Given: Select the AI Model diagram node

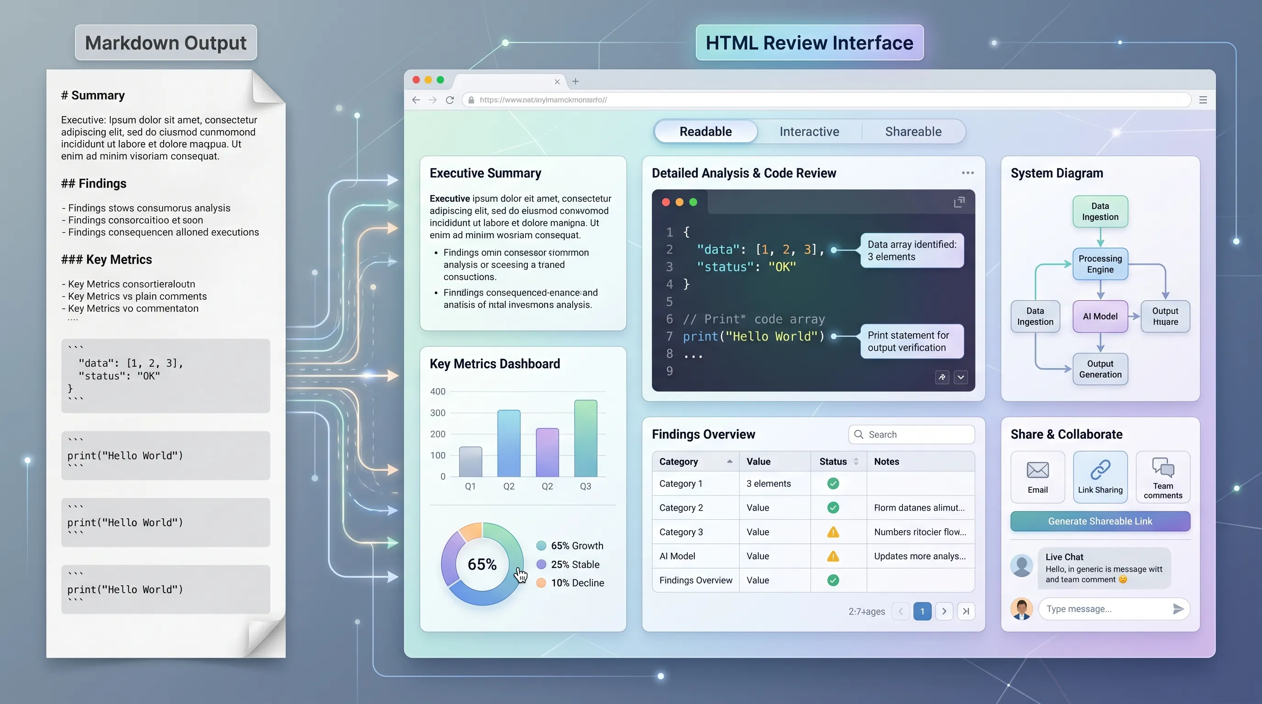Looking at the screenshot, I should pyautogui.click(x=1100, y=316).
